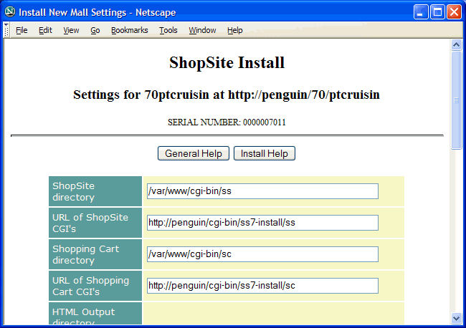
Task: Click the General Help button
Action: coord(194,154)
